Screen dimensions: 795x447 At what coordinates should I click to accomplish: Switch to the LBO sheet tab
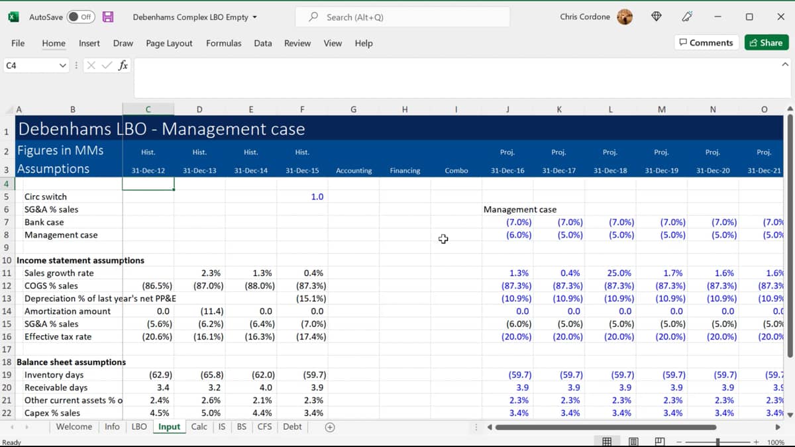tap(139, 427)
